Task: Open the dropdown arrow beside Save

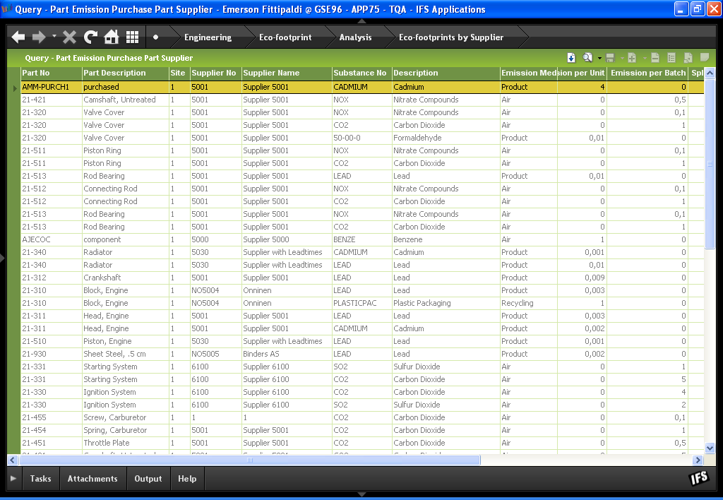Action: [x=622, y=59]
